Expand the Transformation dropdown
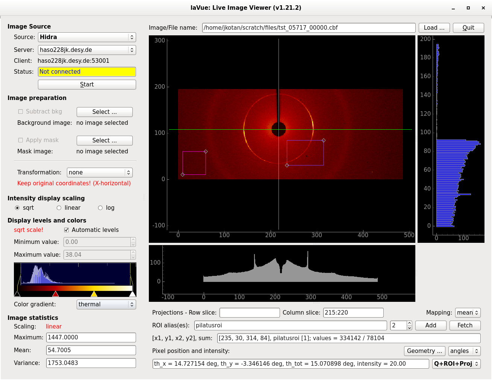The height and width of the screenshot is (380, 492). coord(100,173)
